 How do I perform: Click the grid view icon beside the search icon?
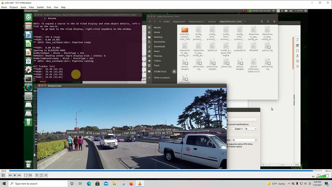(x=268, y=22)
